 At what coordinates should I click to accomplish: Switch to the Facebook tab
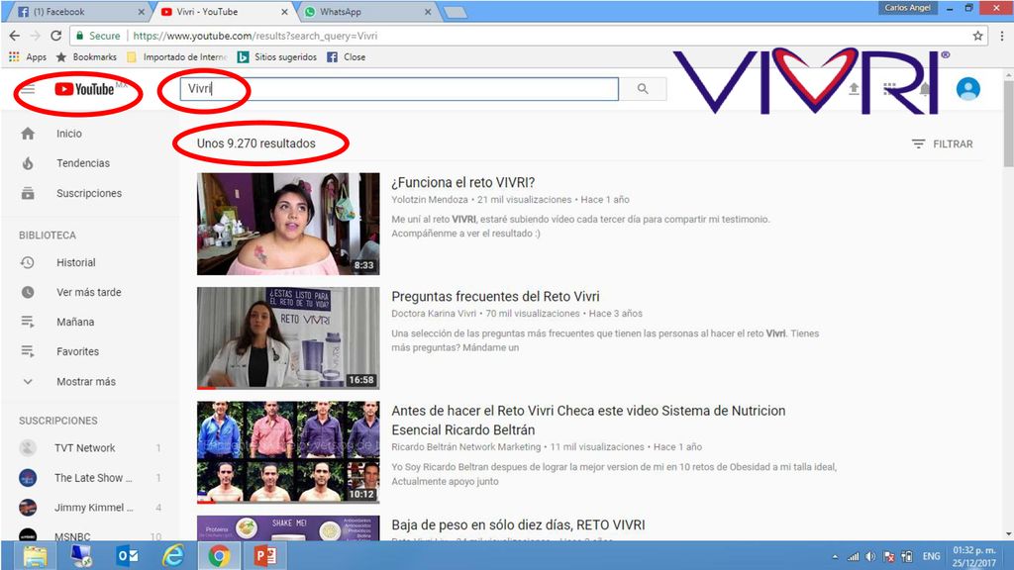coord(76,12)
